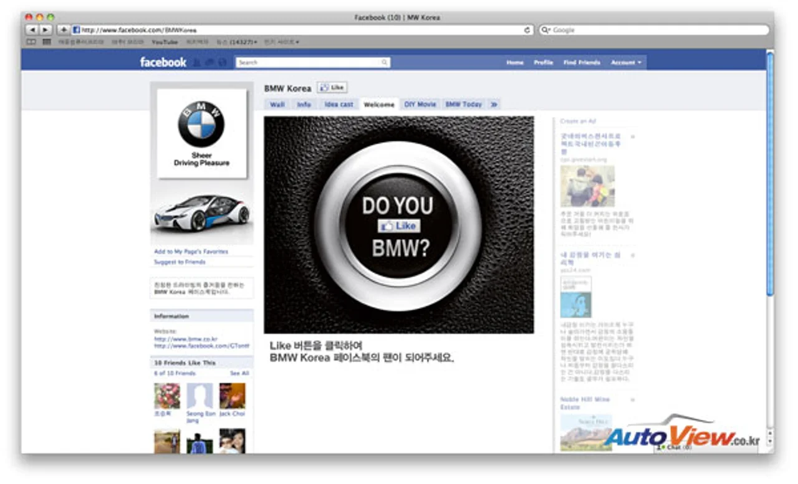Open Profile in the Facebook header

pyautogui.click(x=544, y=62)
